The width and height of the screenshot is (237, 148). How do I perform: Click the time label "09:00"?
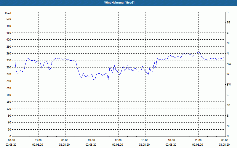pyautogui.click(x=91, y=140)
